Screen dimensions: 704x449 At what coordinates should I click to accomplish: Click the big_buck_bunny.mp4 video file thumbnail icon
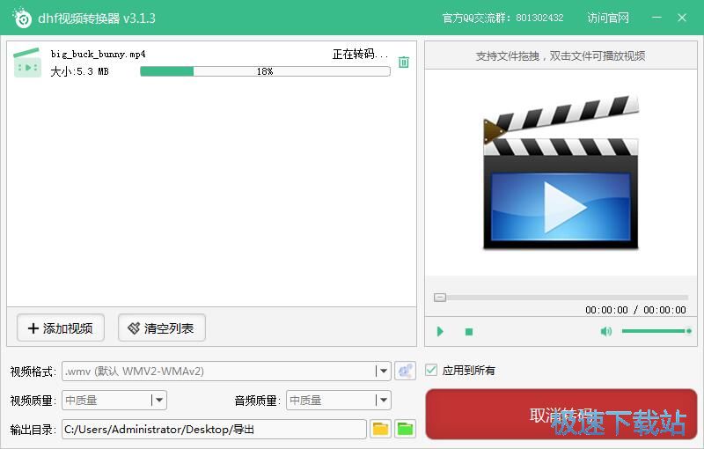27,63
